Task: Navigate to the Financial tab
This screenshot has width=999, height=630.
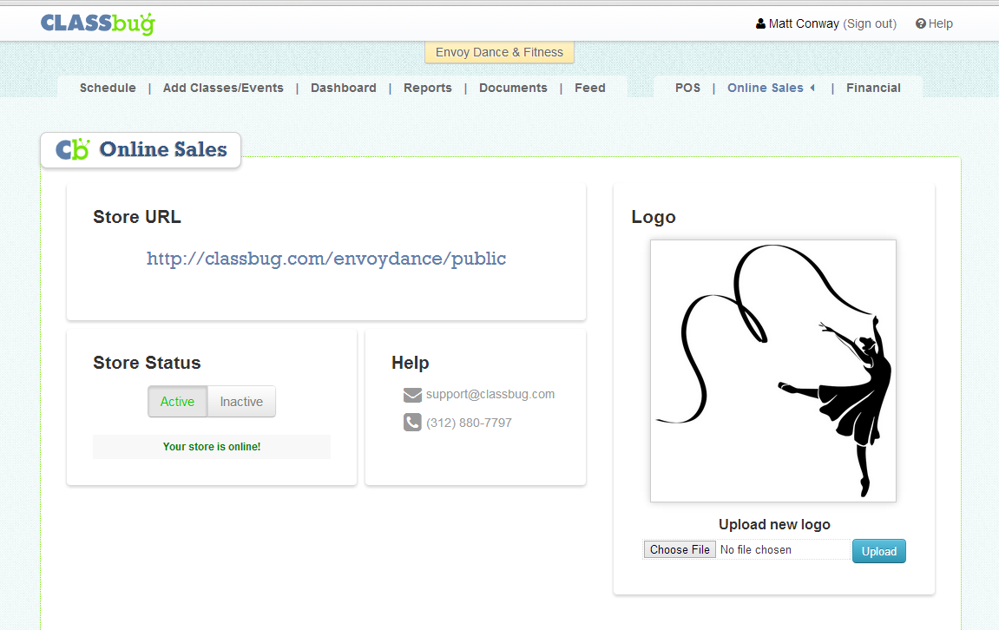Action: point(873,88)
